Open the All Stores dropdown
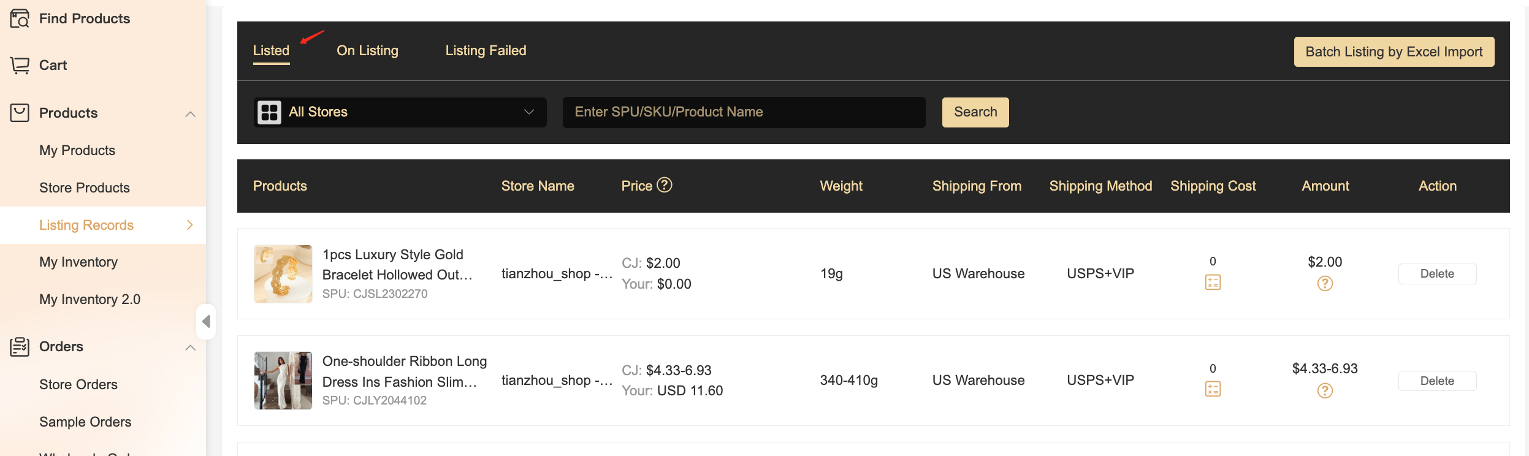 pyautogui.click(x=400, y=112)
